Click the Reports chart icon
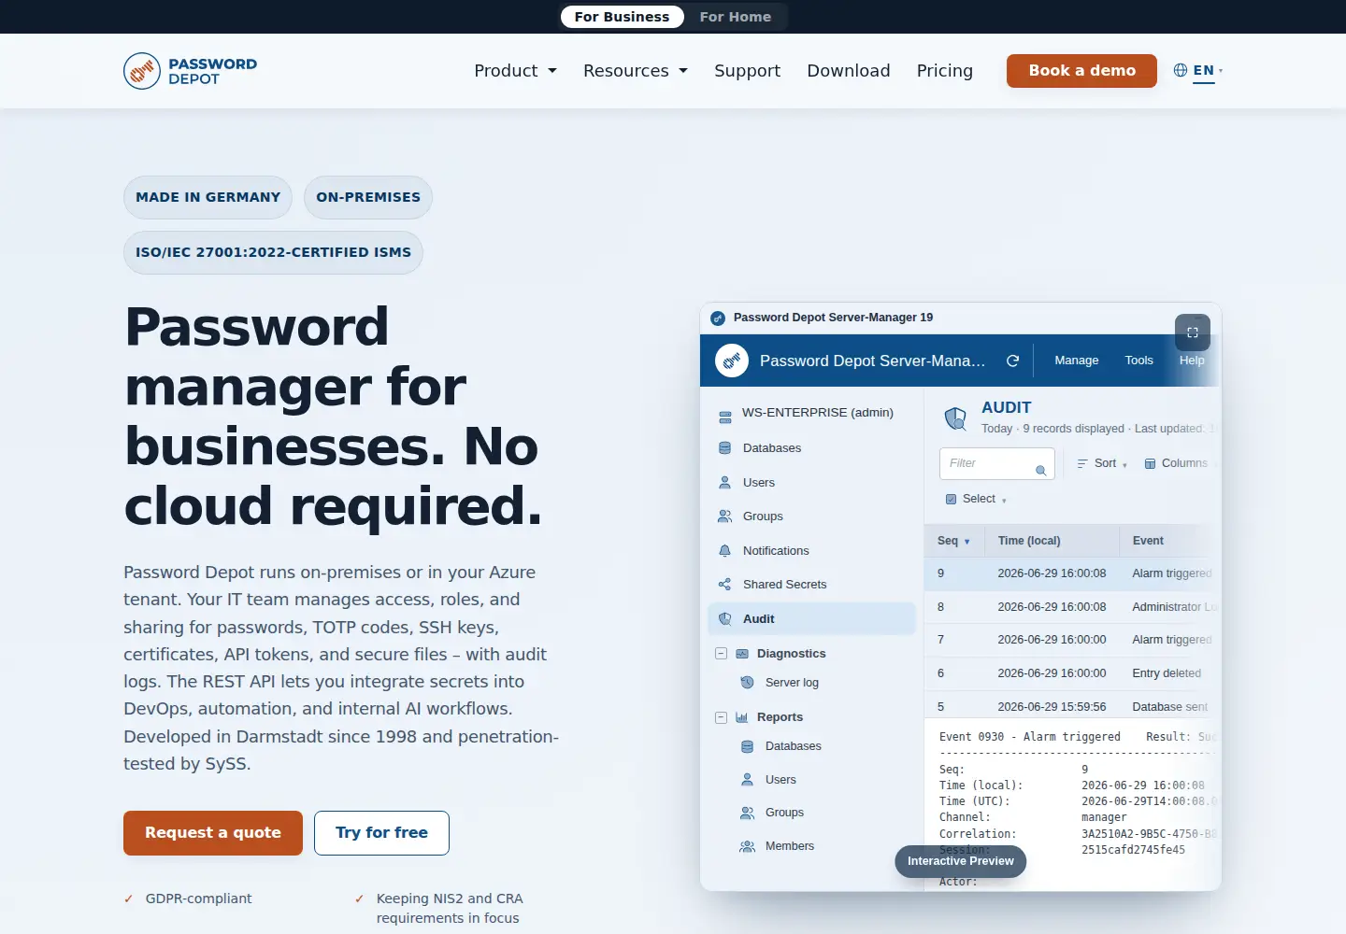Image resolution: width=1346 pixels, height=934 pixels. pyautogui.click(x=742, y=717)
